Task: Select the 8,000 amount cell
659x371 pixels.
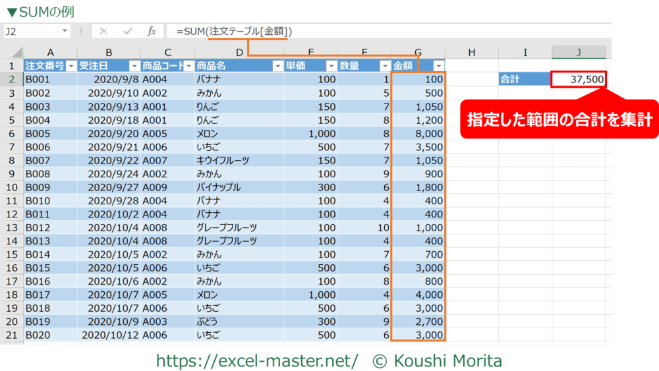Action: (x=418, y=133)
